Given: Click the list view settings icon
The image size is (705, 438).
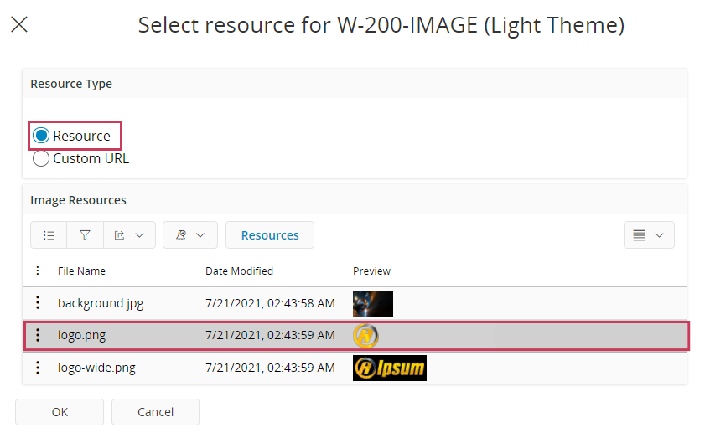Looking at the screenshot, I should tap(49, 235).
